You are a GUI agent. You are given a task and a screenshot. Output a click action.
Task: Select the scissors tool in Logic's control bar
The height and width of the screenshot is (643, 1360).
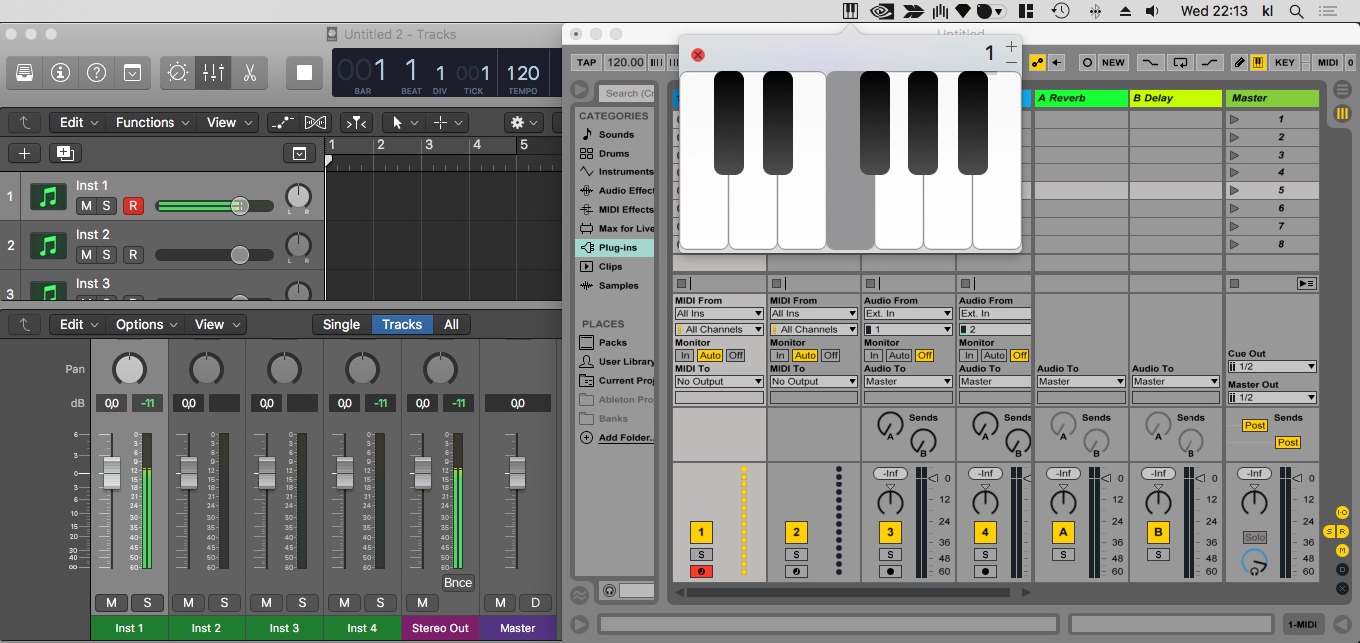250,72
